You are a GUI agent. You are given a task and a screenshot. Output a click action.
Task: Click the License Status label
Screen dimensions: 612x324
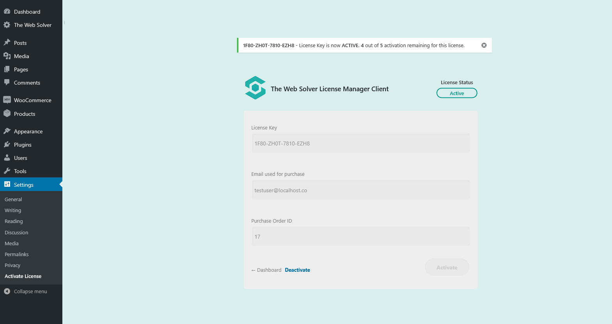point(457,82)
